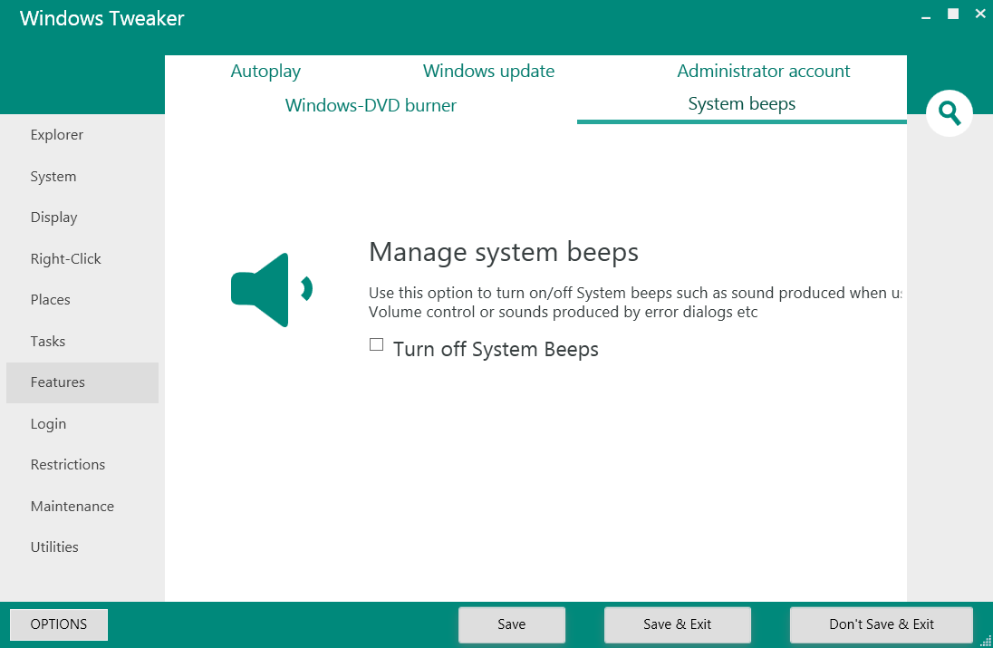993x648 pixels.
Task: Select System in the left sidebar
Action: tap(53, 177)
